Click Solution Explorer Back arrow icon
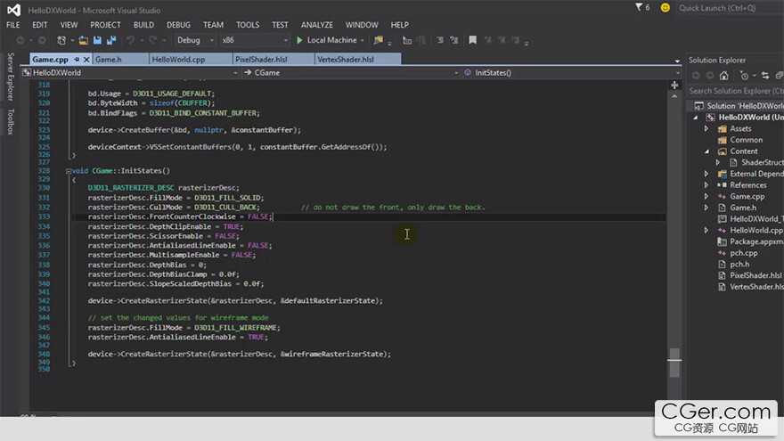The image size is (784, 441). (x=696, y=76)
